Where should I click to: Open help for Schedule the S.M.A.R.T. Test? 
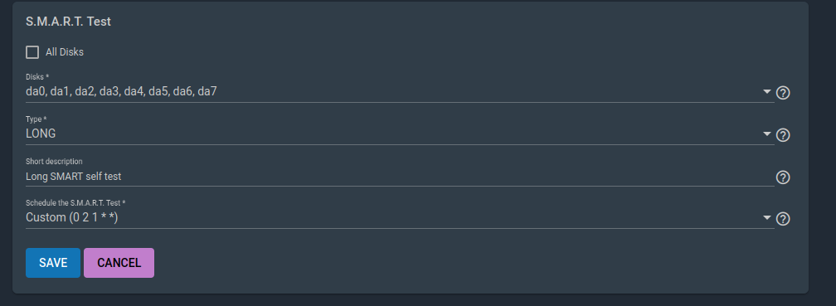(x=783, y=219)
